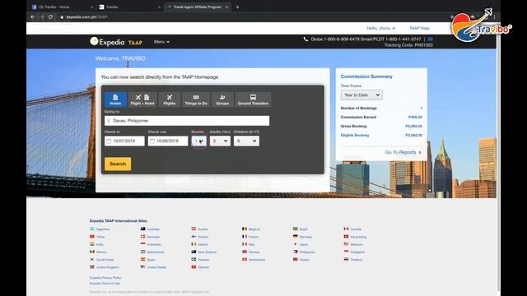Click the France flag icon
This screenshot has height=296, width=527.
[245, 237]
